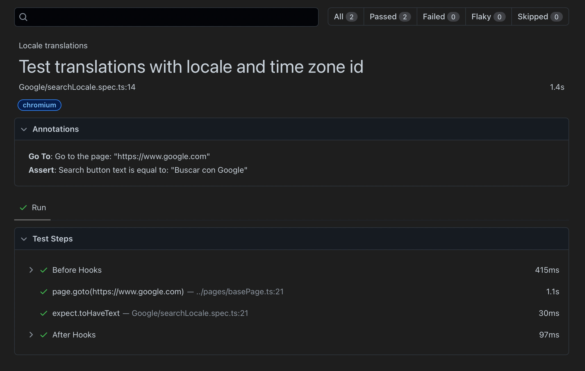This screenshot has height=371, width=585.
Task: Click the green checkmark beside Run
Action: point(23,208)
